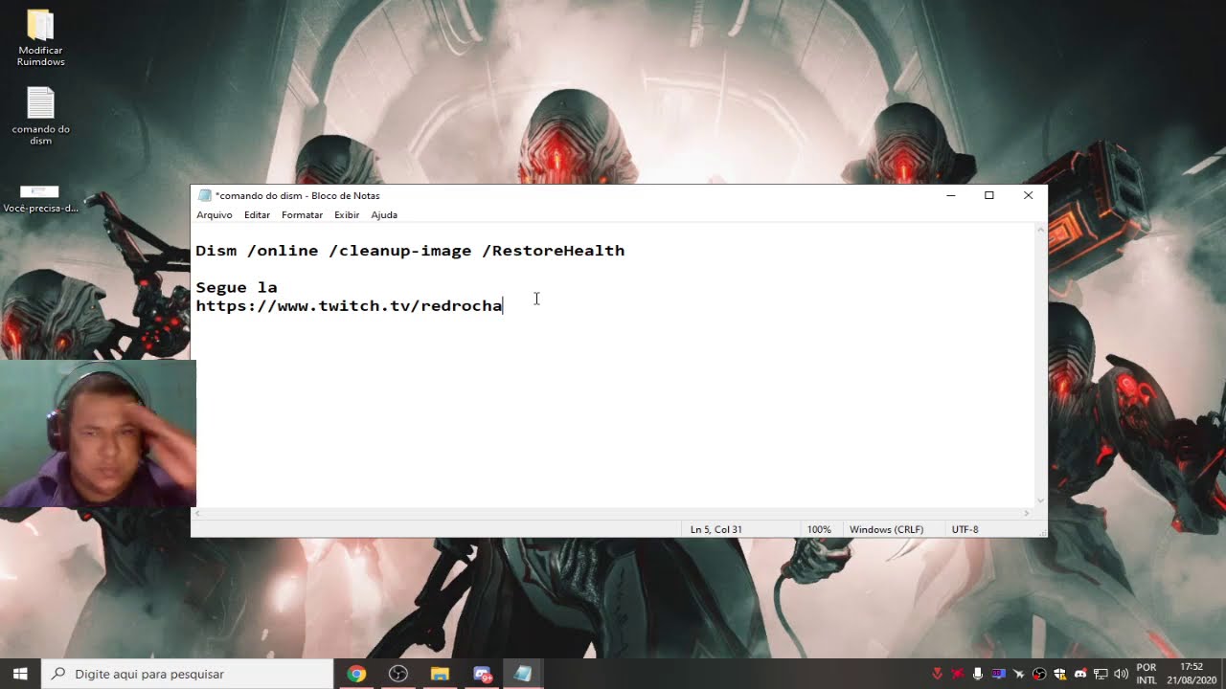Open the Editar menu

tap(257, 215)
